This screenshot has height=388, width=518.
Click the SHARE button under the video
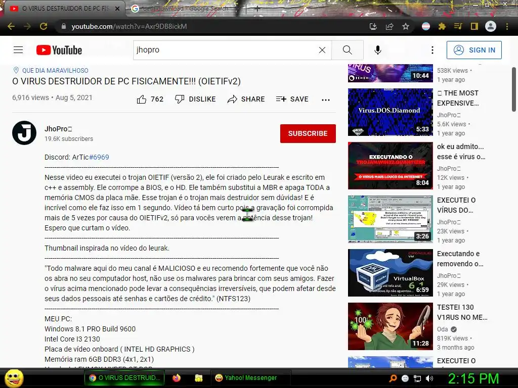coord(246,99)
